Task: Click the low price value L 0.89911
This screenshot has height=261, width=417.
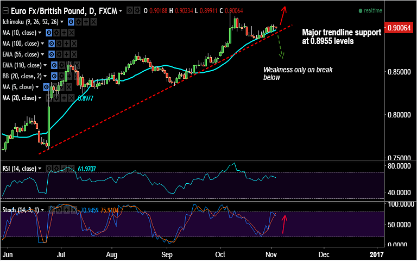Action: [207, 11]
